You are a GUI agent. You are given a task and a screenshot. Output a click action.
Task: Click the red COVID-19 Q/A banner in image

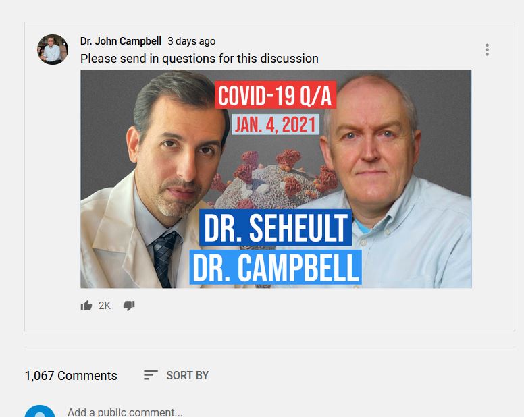pyautogui.click(x=276, y=95)
